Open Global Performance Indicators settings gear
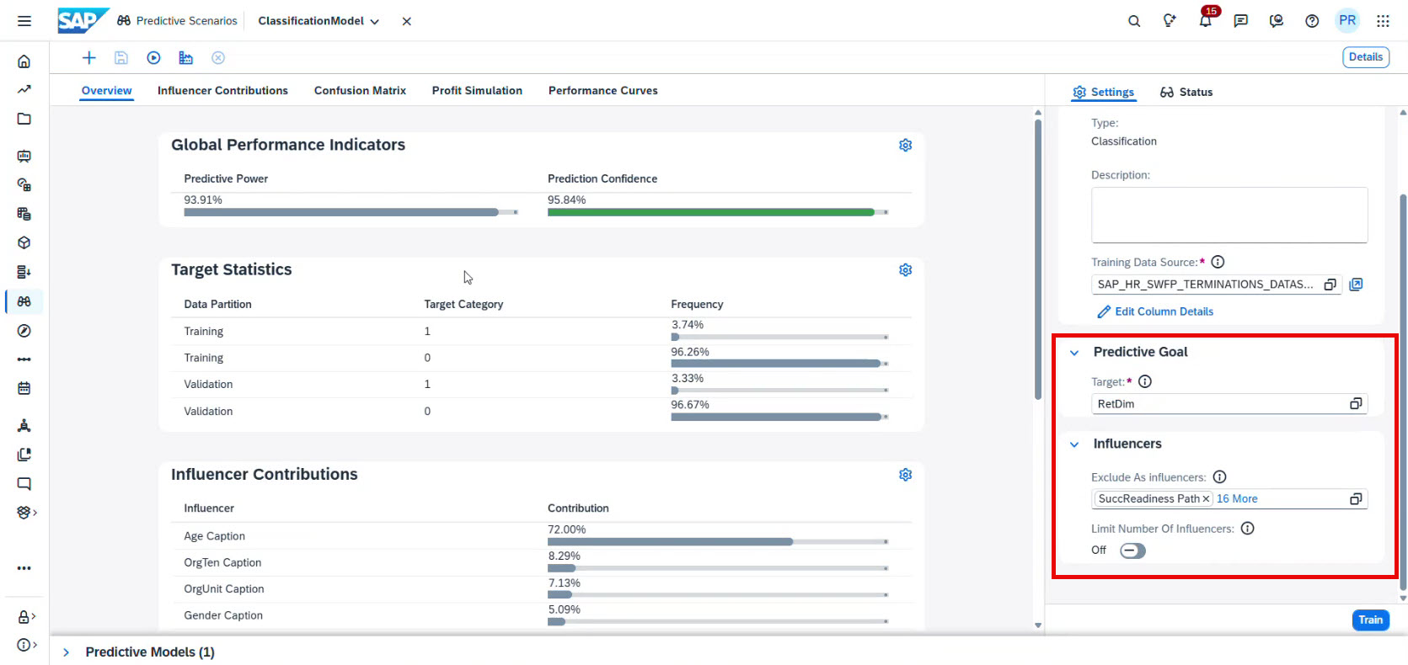The image size is (1408, 665). [x=905, y=146]
